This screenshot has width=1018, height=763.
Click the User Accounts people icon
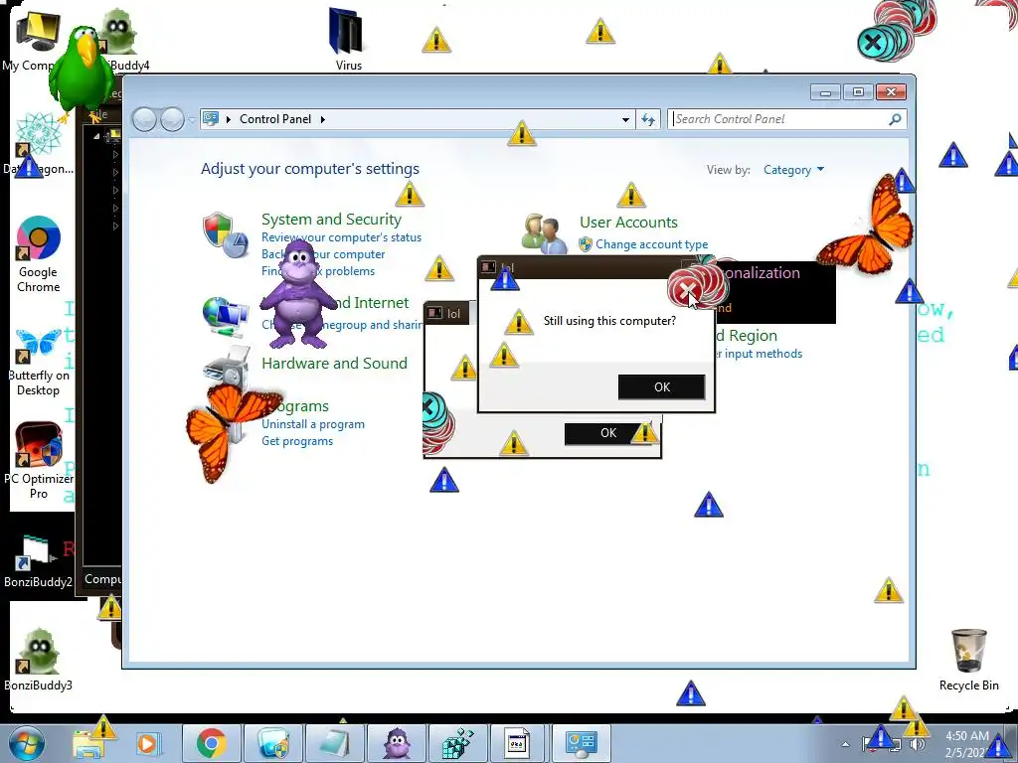pos(543,234)
